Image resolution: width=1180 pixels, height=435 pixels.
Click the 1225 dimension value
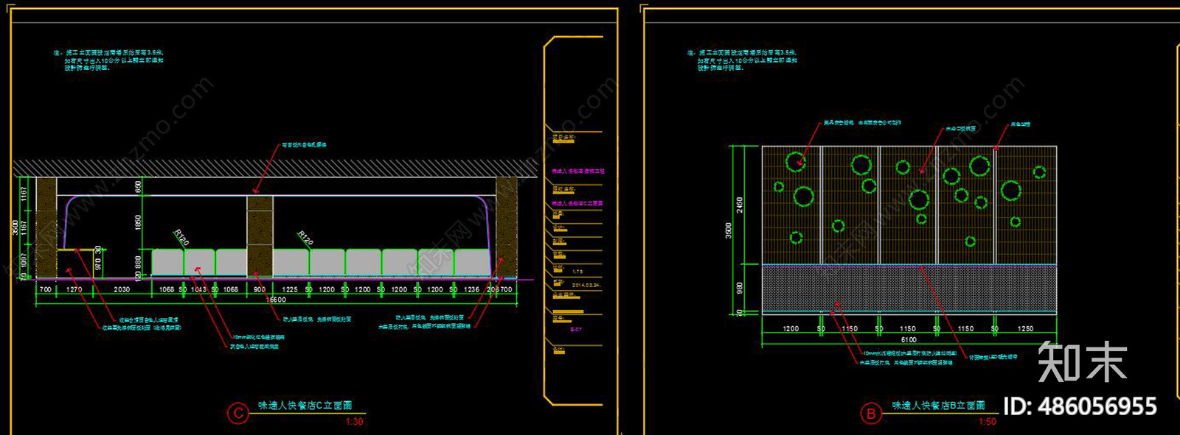[290, 289]
